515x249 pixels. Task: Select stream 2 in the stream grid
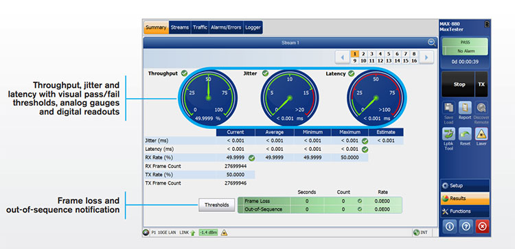(x=363, y=54)
